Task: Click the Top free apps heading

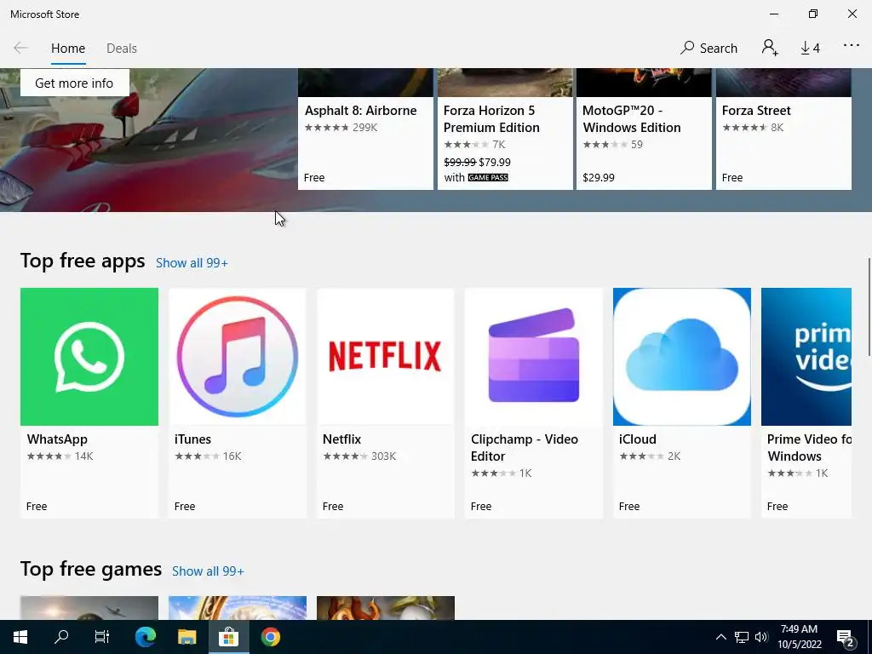Action: click(83, 261)
